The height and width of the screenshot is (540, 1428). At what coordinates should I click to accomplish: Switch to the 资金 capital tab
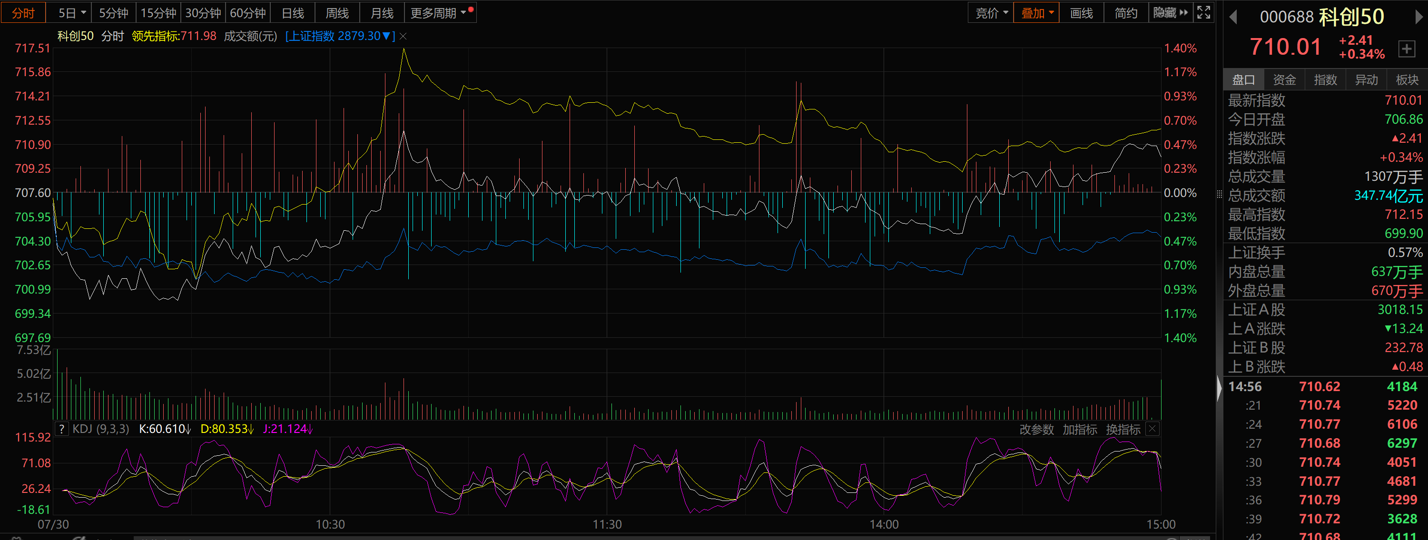[1284, 80]
